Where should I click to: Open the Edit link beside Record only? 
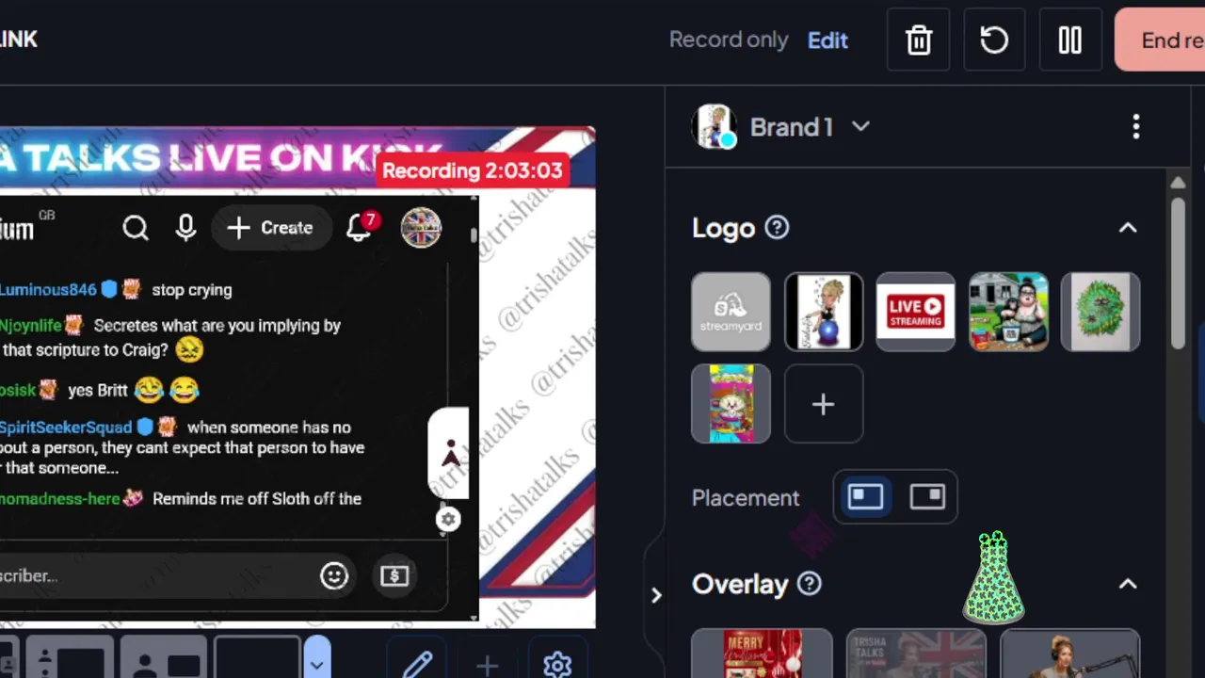coord(827,40)
